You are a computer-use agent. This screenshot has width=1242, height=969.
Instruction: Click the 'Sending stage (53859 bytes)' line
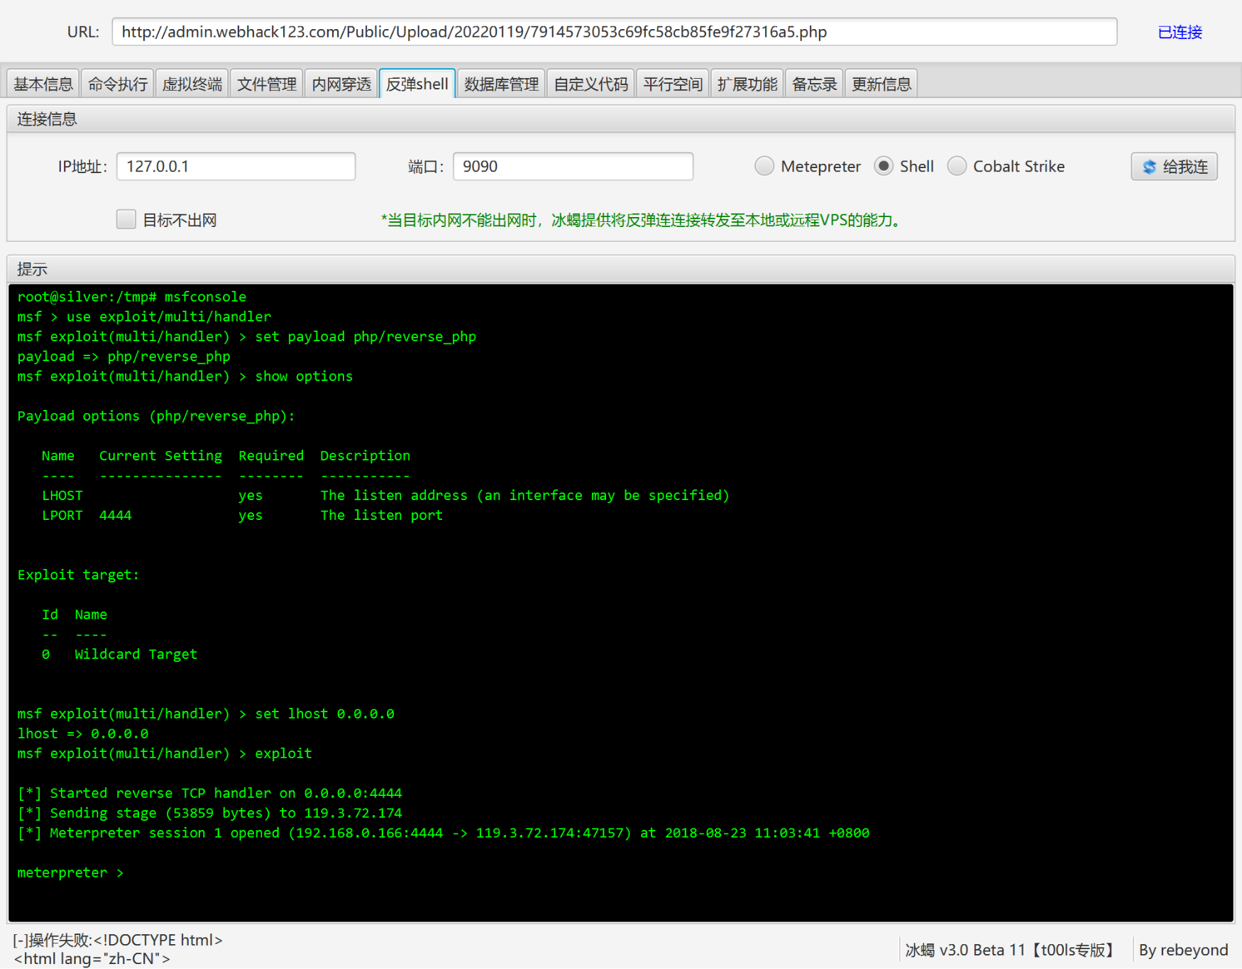point(209,813)
